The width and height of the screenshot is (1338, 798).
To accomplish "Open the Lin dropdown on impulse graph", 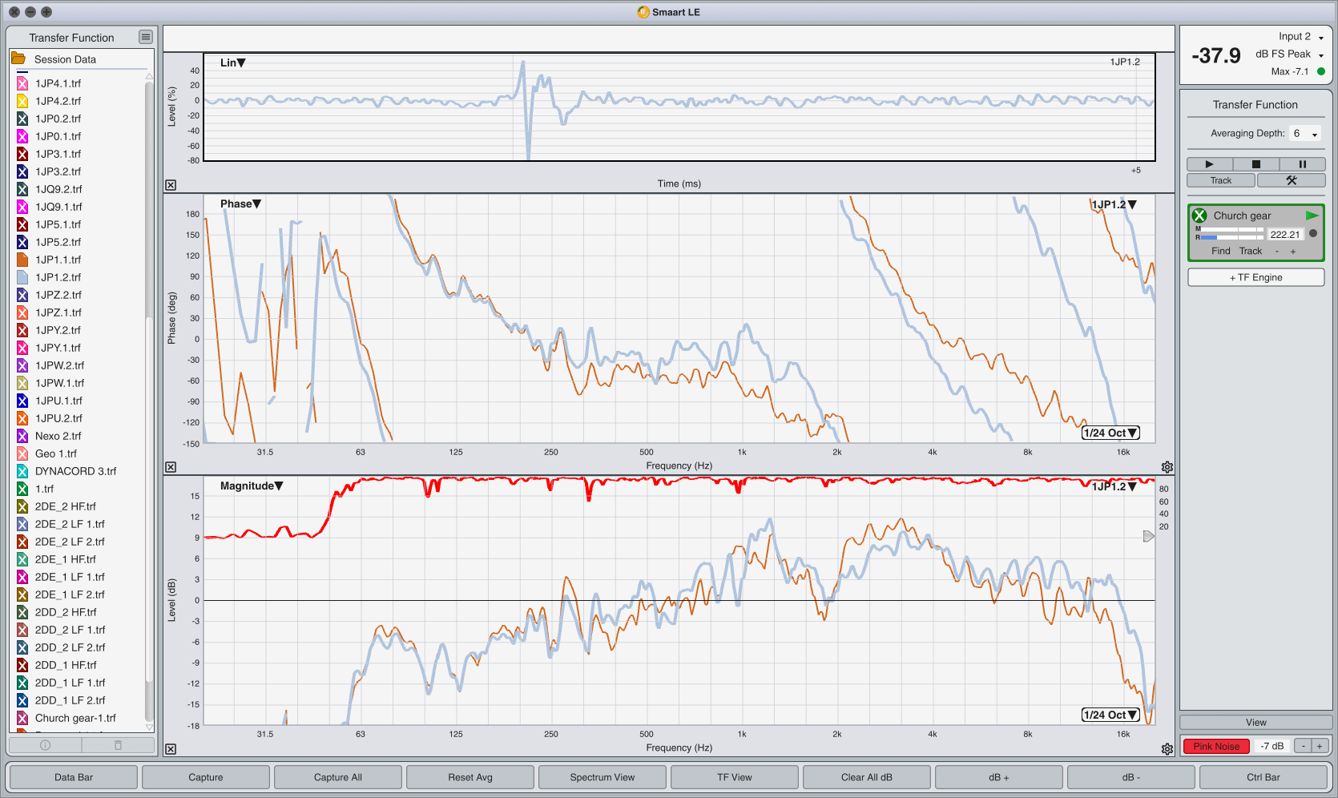I will [233, 62].
